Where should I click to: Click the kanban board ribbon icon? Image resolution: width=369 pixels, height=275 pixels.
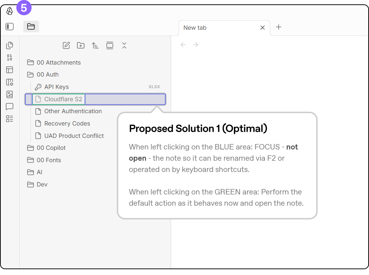click(9, 82)
